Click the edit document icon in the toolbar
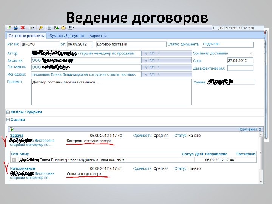 click(9, 28)
